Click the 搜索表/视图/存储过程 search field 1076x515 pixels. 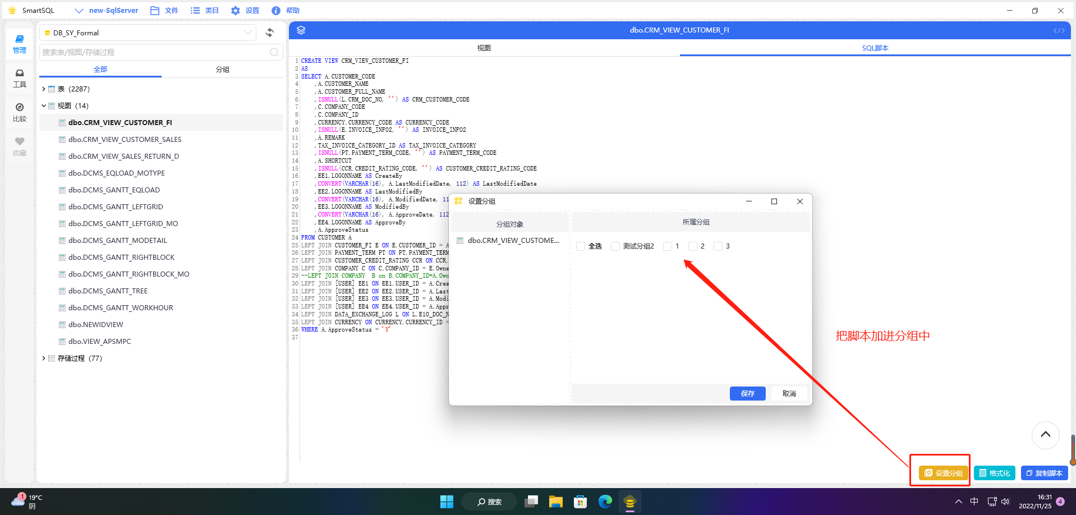(x=162, y=52)
